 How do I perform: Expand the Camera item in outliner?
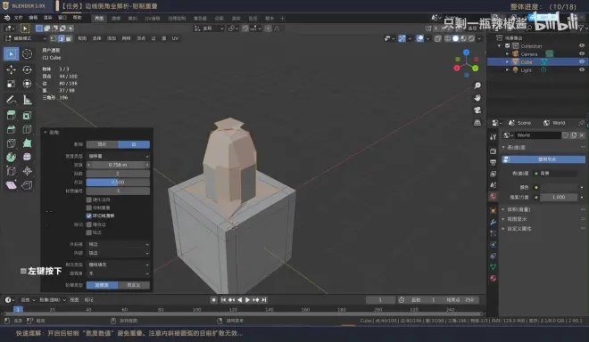pyautogui.click(x=508, y=54)
